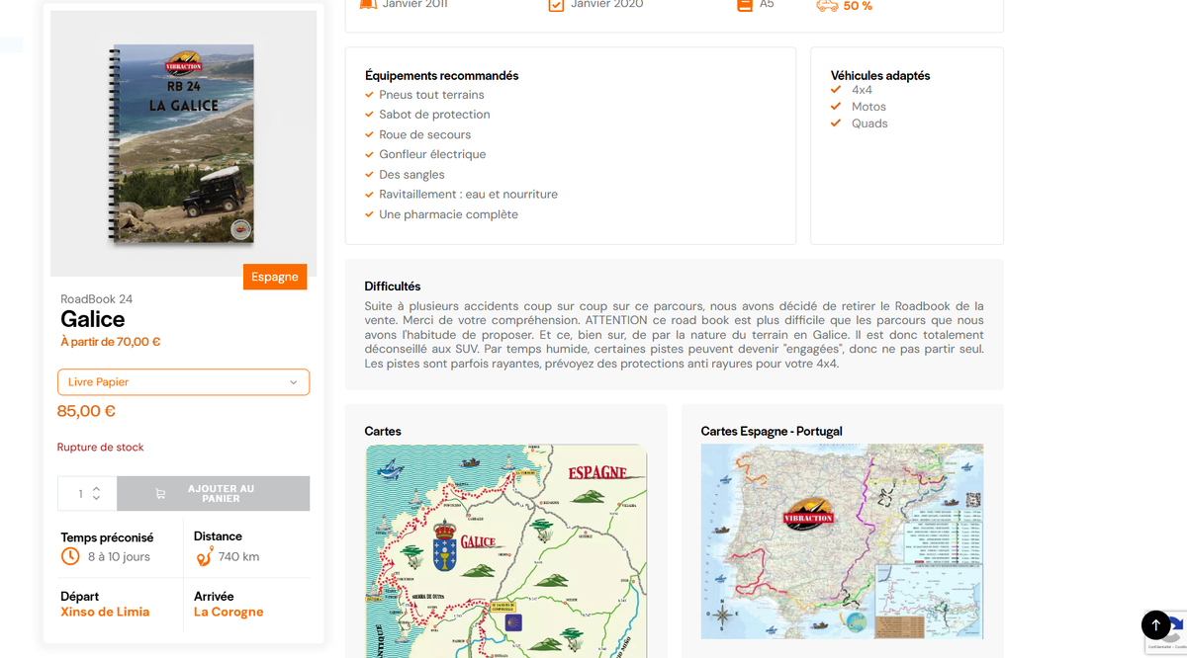Click the route icon next to 740 km

tap(204, 556)
